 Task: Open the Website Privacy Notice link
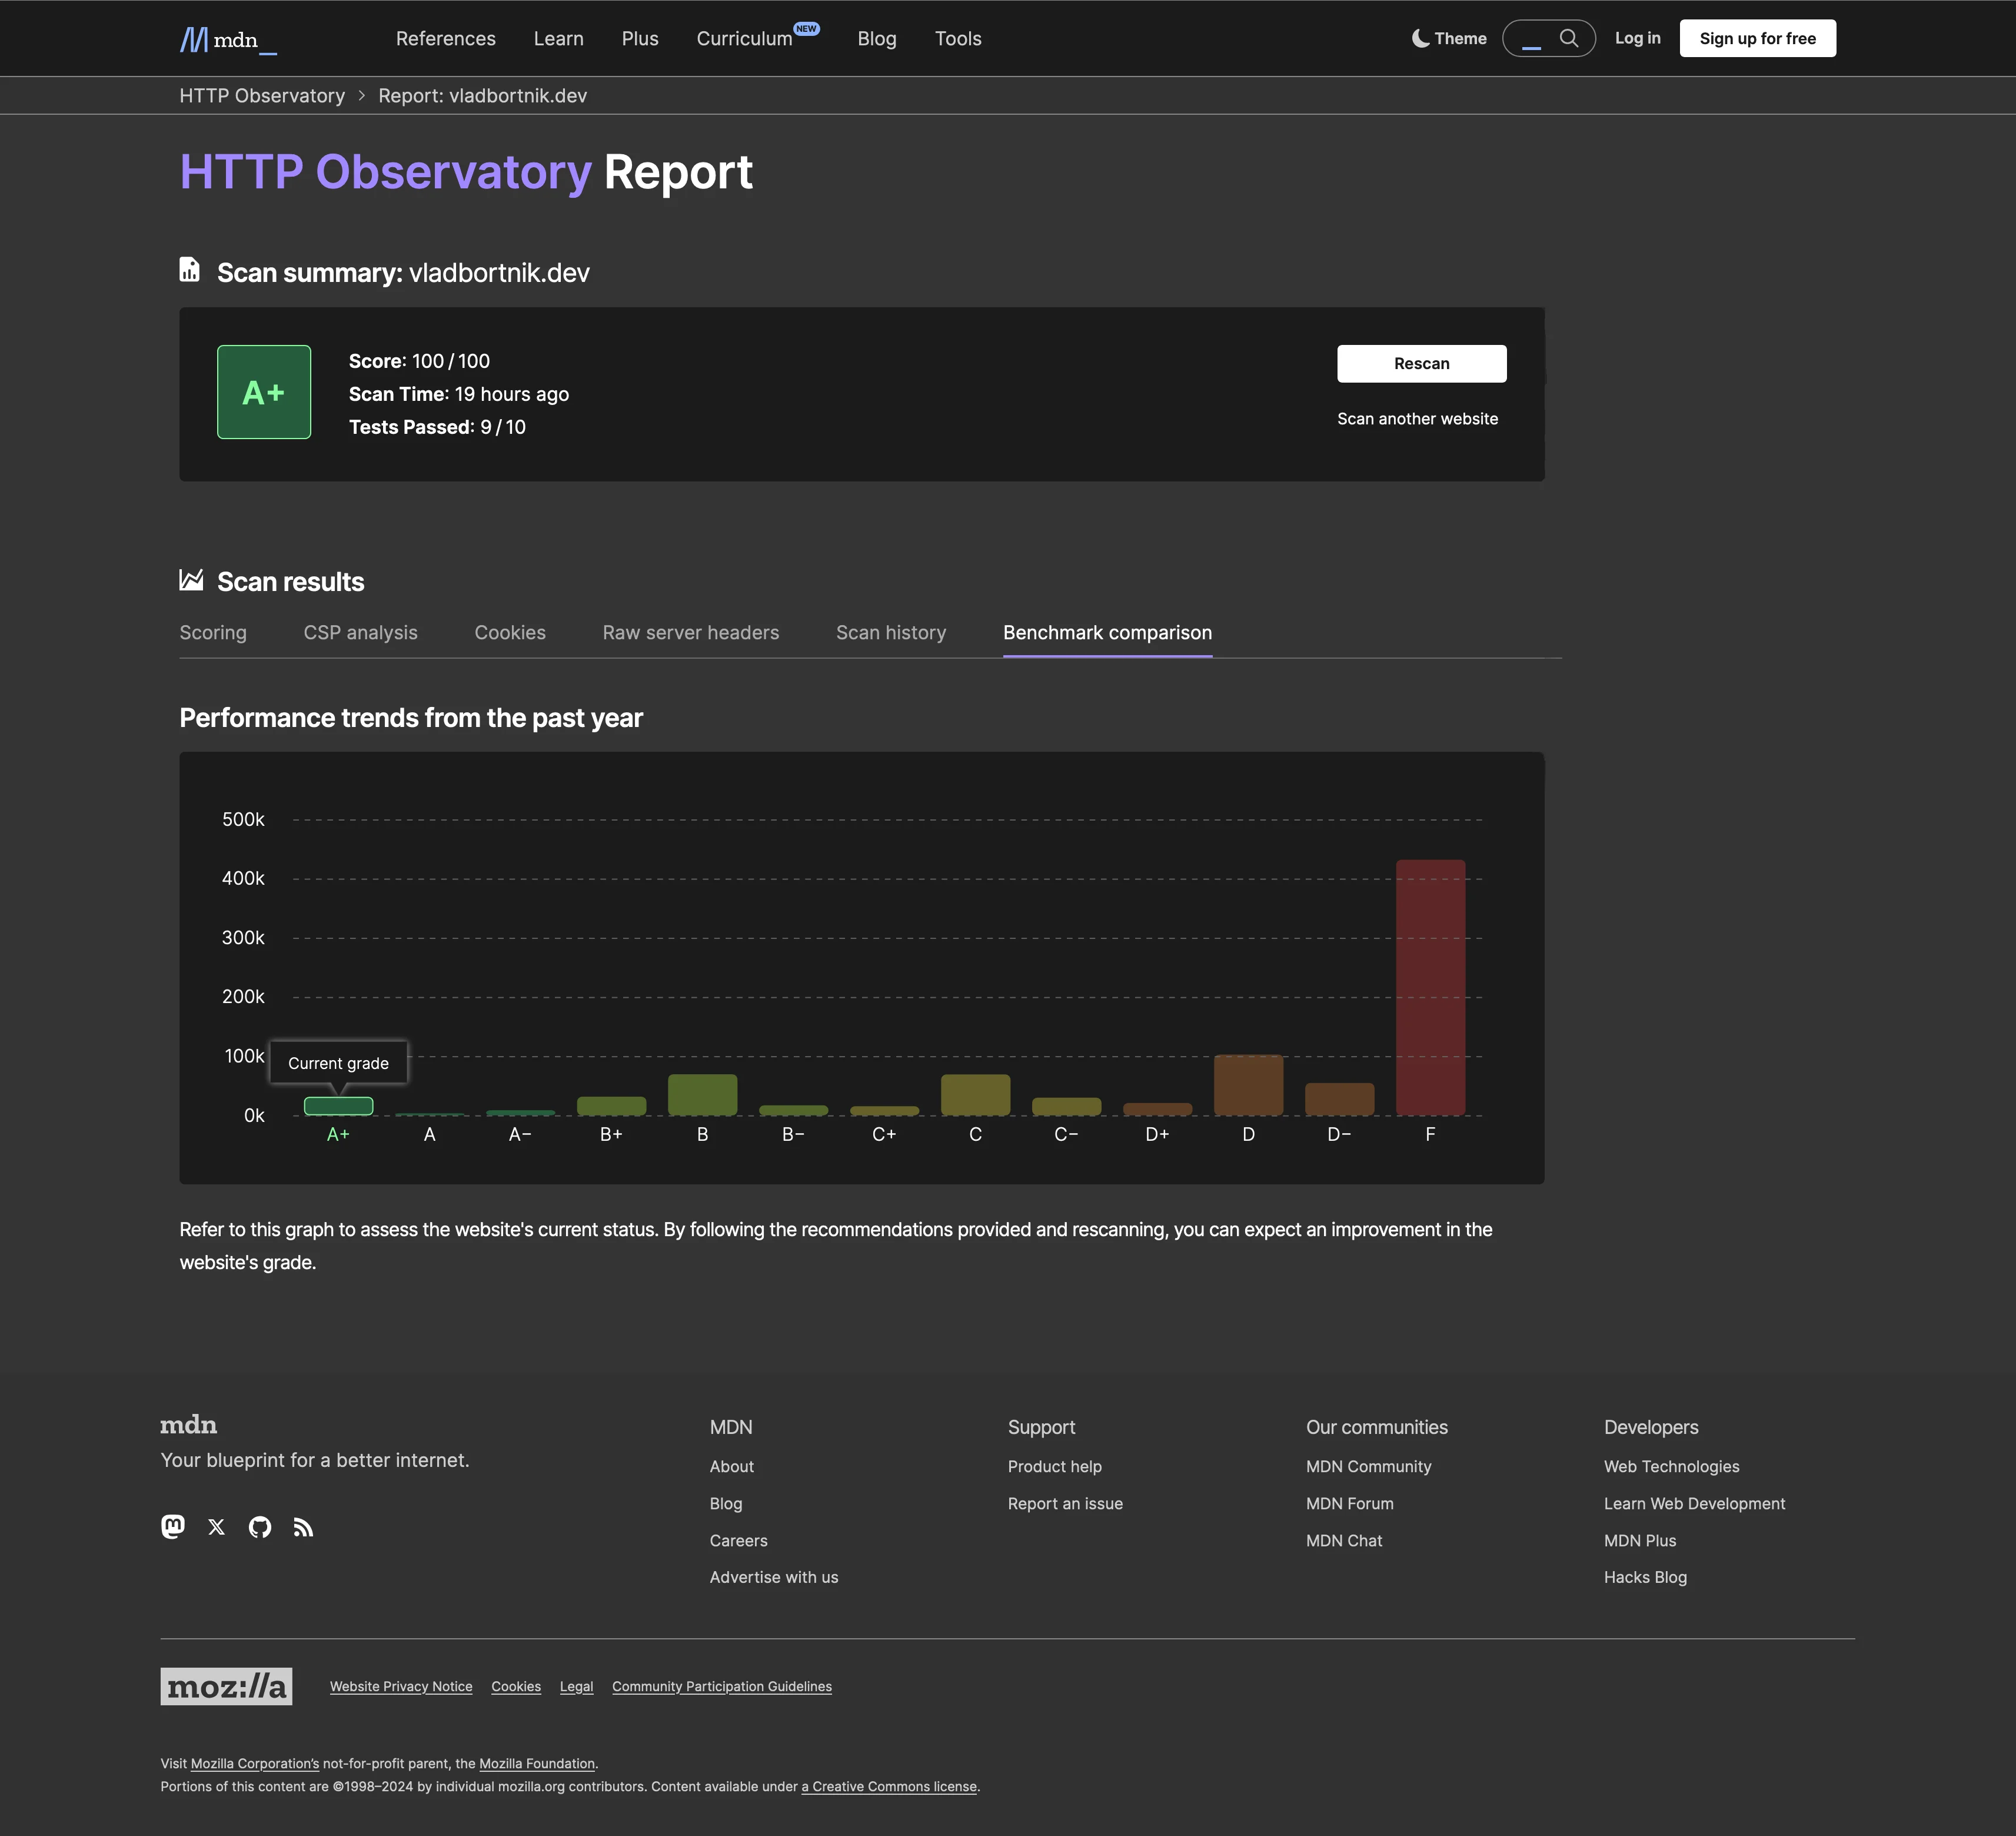click(x=400, y=1686)
